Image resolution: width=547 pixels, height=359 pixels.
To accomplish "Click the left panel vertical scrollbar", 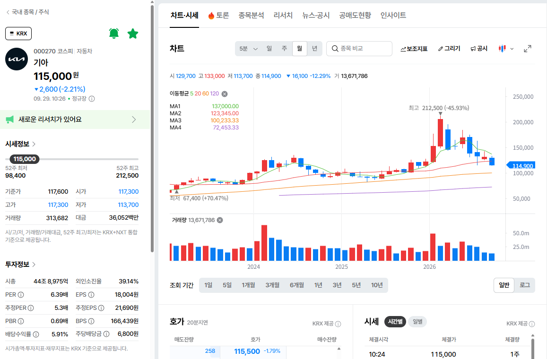I will [x=152, y=128].
